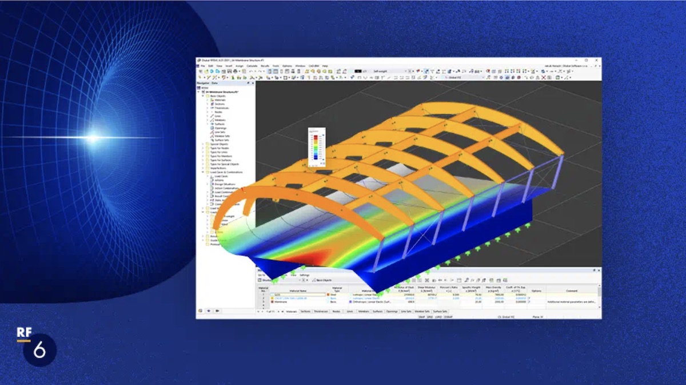The height and width of the screenshot is (385, 686).
Task: Click the Openings icon in navigator
Action: click(211, 128)
